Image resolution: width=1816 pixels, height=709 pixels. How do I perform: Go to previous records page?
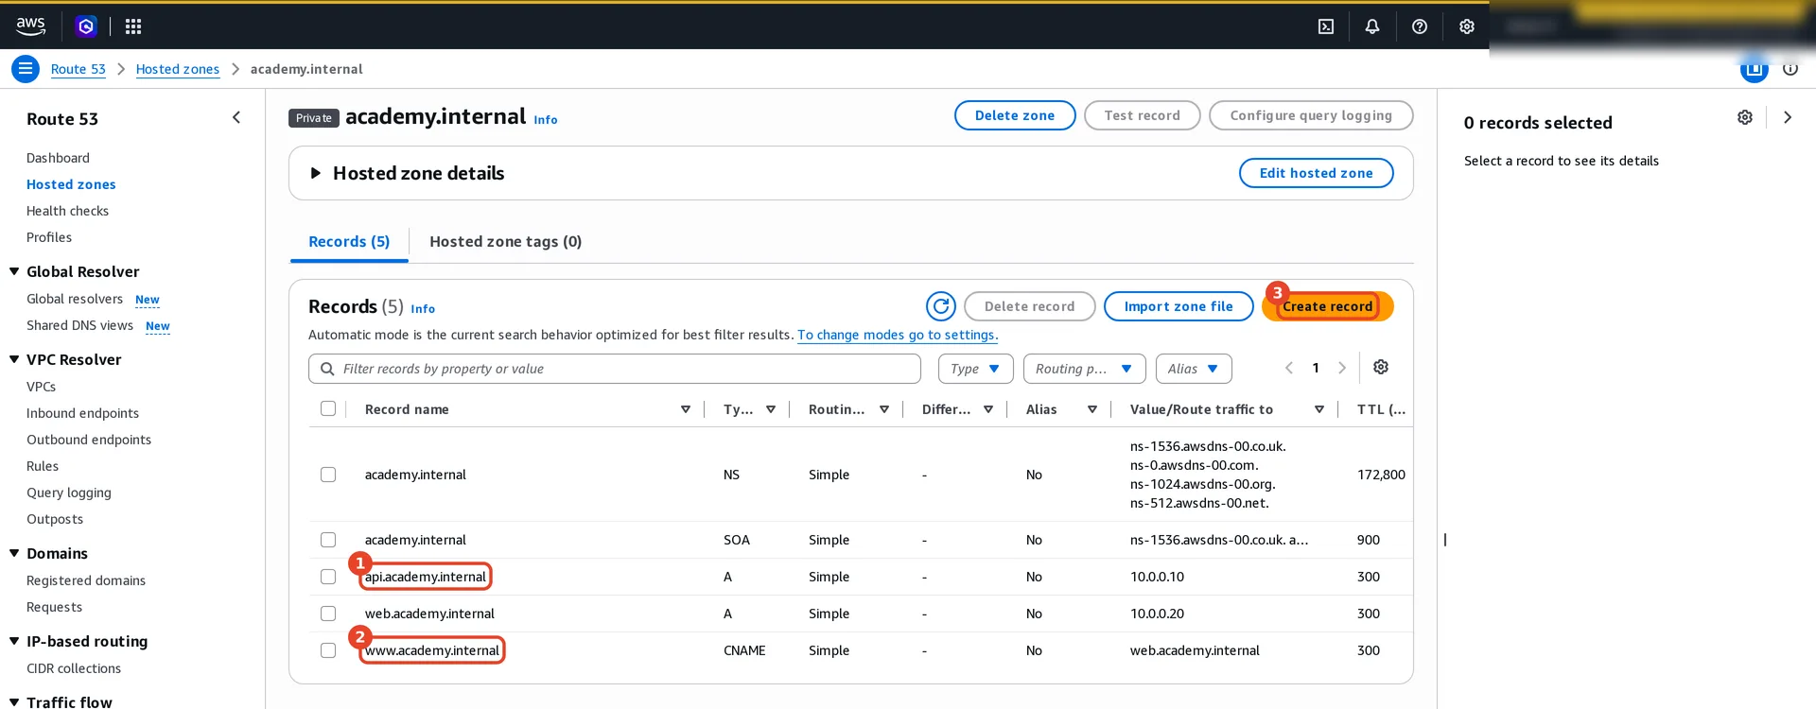click(1288, 368)
